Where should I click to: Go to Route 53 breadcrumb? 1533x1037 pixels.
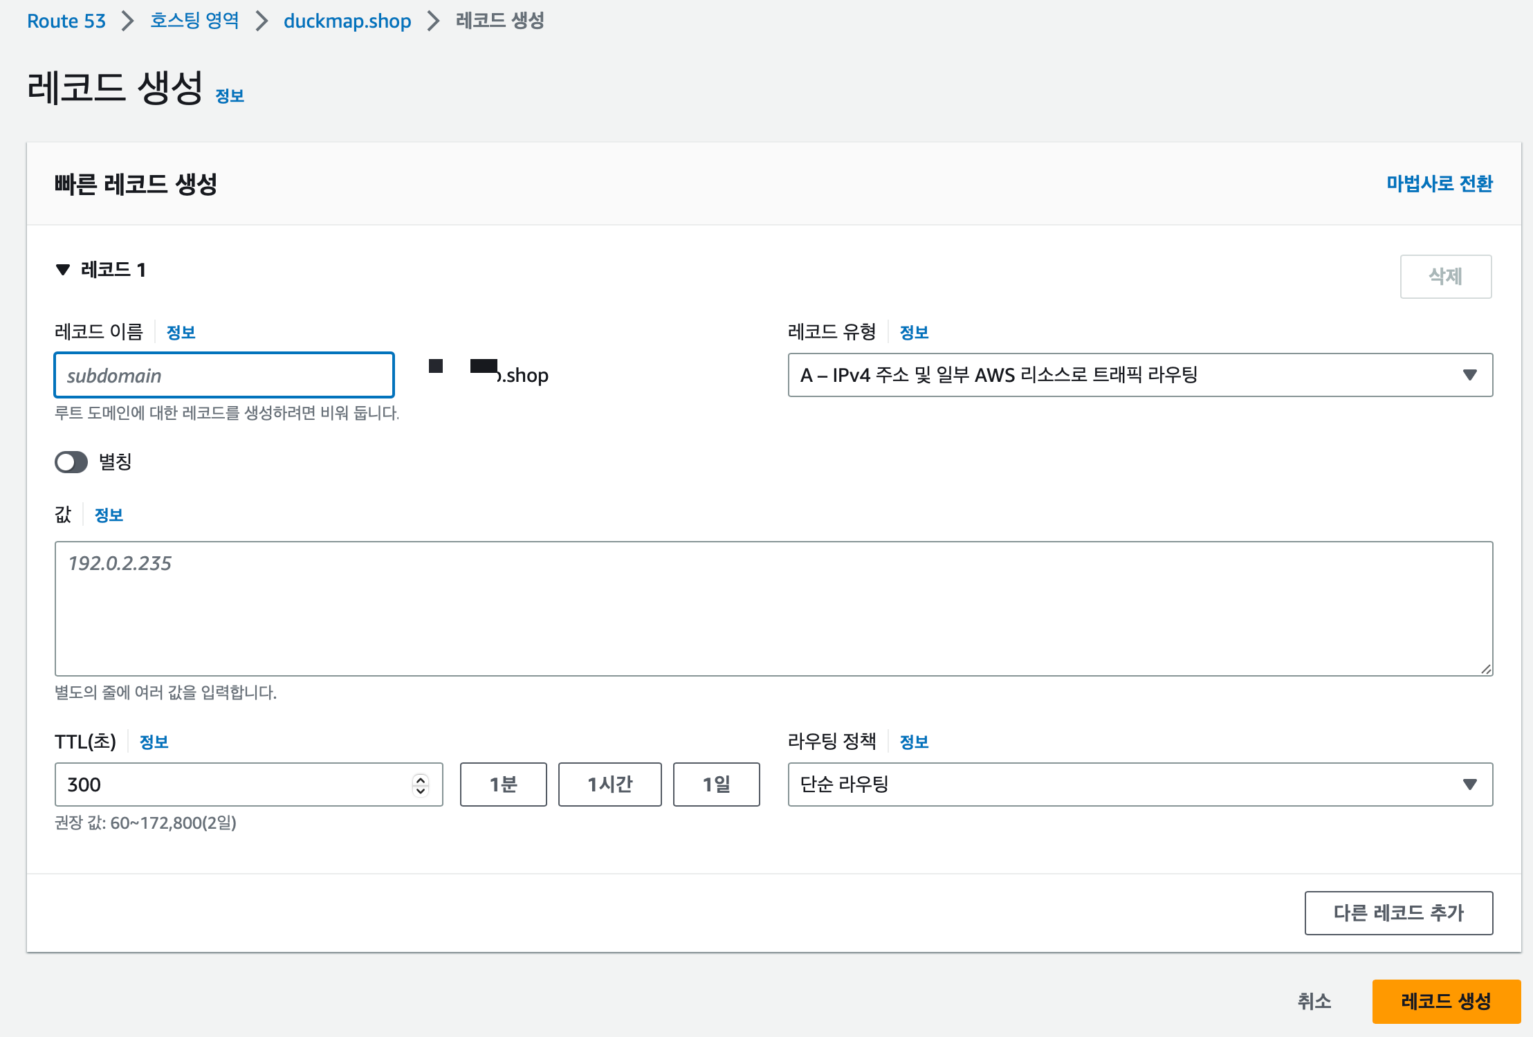pos(66,21)
